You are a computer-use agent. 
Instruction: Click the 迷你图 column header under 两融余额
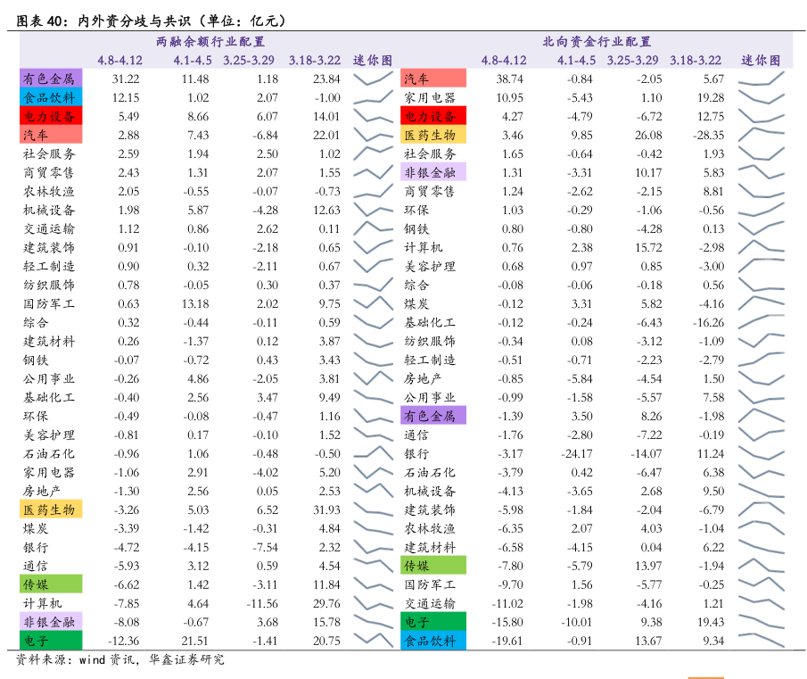pyautogui.click(x=373, y=60)
